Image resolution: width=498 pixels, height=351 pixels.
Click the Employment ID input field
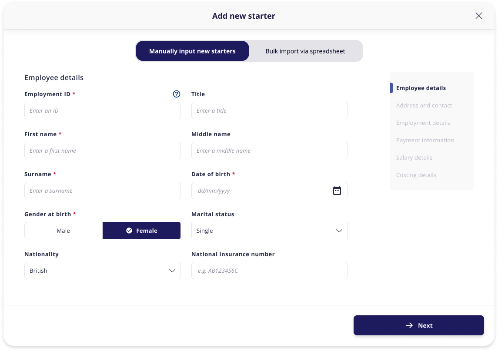tap(103, 110)
